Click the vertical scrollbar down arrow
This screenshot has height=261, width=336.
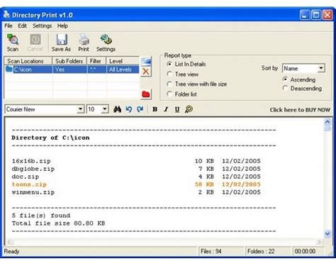[x=327, y=234]
